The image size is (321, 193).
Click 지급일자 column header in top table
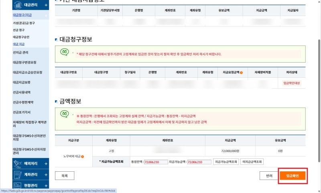(x=293, y=10)
